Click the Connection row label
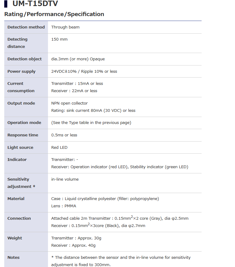 (x=19, y=219)
